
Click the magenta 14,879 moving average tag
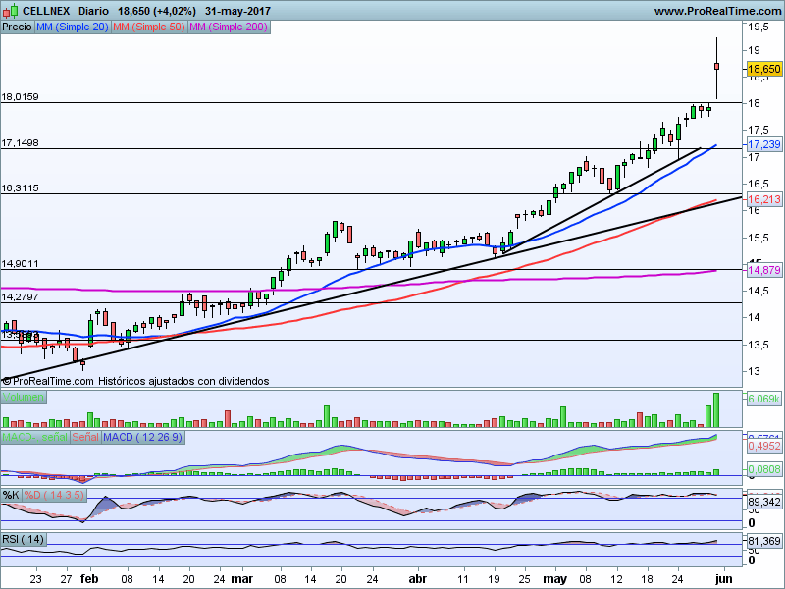(764, 271)
